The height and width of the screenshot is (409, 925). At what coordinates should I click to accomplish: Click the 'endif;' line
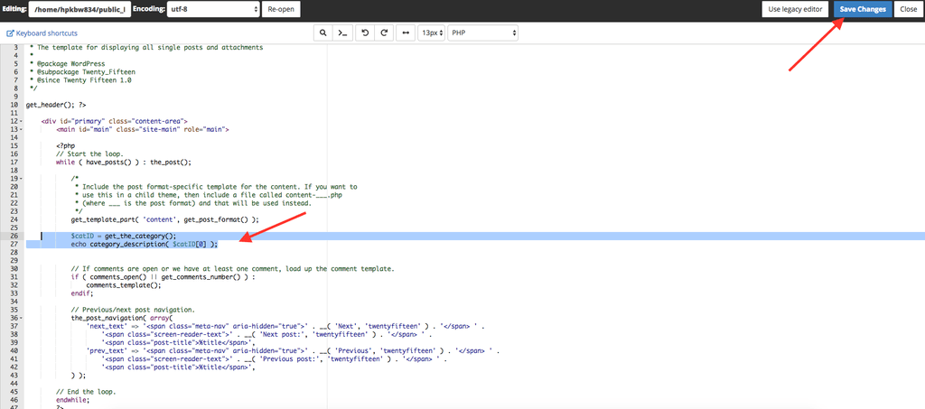pos(82,293)
